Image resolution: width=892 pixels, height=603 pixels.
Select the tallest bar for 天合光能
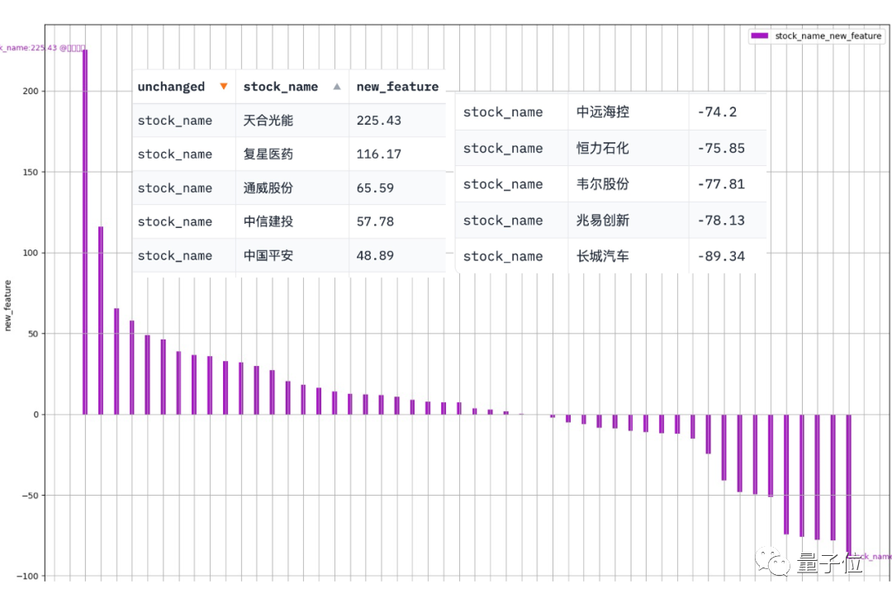(84, 231)
